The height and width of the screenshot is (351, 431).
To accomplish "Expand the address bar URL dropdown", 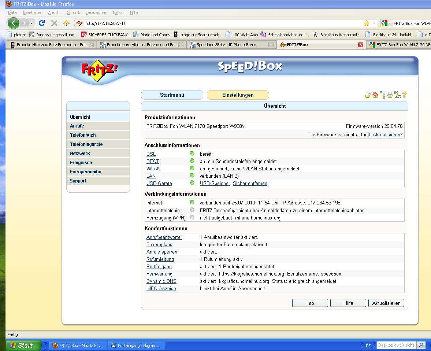I will click(x=374, y=23).
